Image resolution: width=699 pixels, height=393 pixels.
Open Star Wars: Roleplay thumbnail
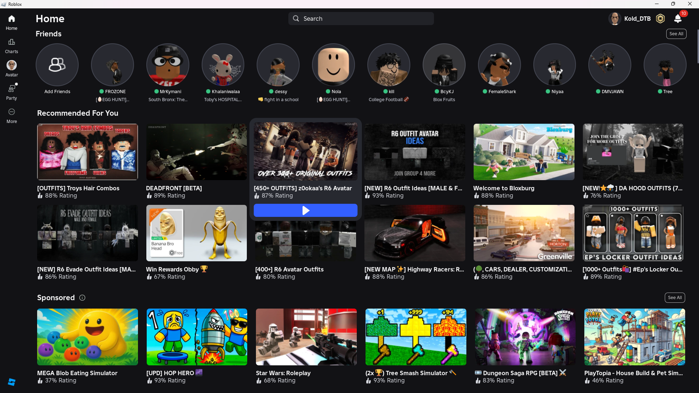306,337
